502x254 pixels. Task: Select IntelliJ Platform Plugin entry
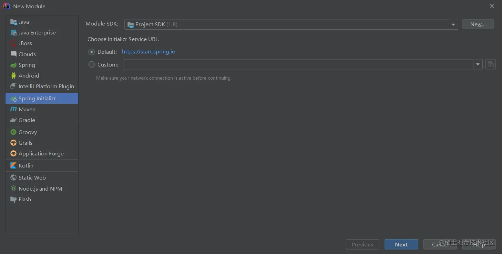point(42,86)
